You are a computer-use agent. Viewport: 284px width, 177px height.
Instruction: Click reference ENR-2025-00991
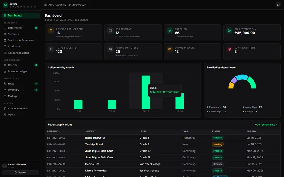pos(56,151)
